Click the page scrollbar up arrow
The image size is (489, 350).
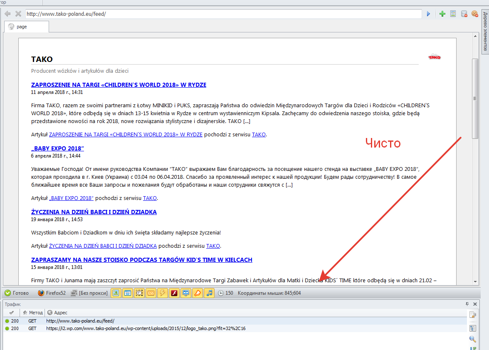coord(475,36)
